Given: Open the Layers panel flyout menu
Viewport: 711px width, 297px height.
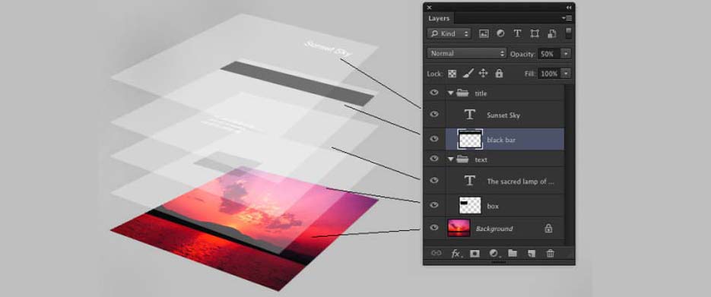Looking at the screenshot, I should coord(567,18).
